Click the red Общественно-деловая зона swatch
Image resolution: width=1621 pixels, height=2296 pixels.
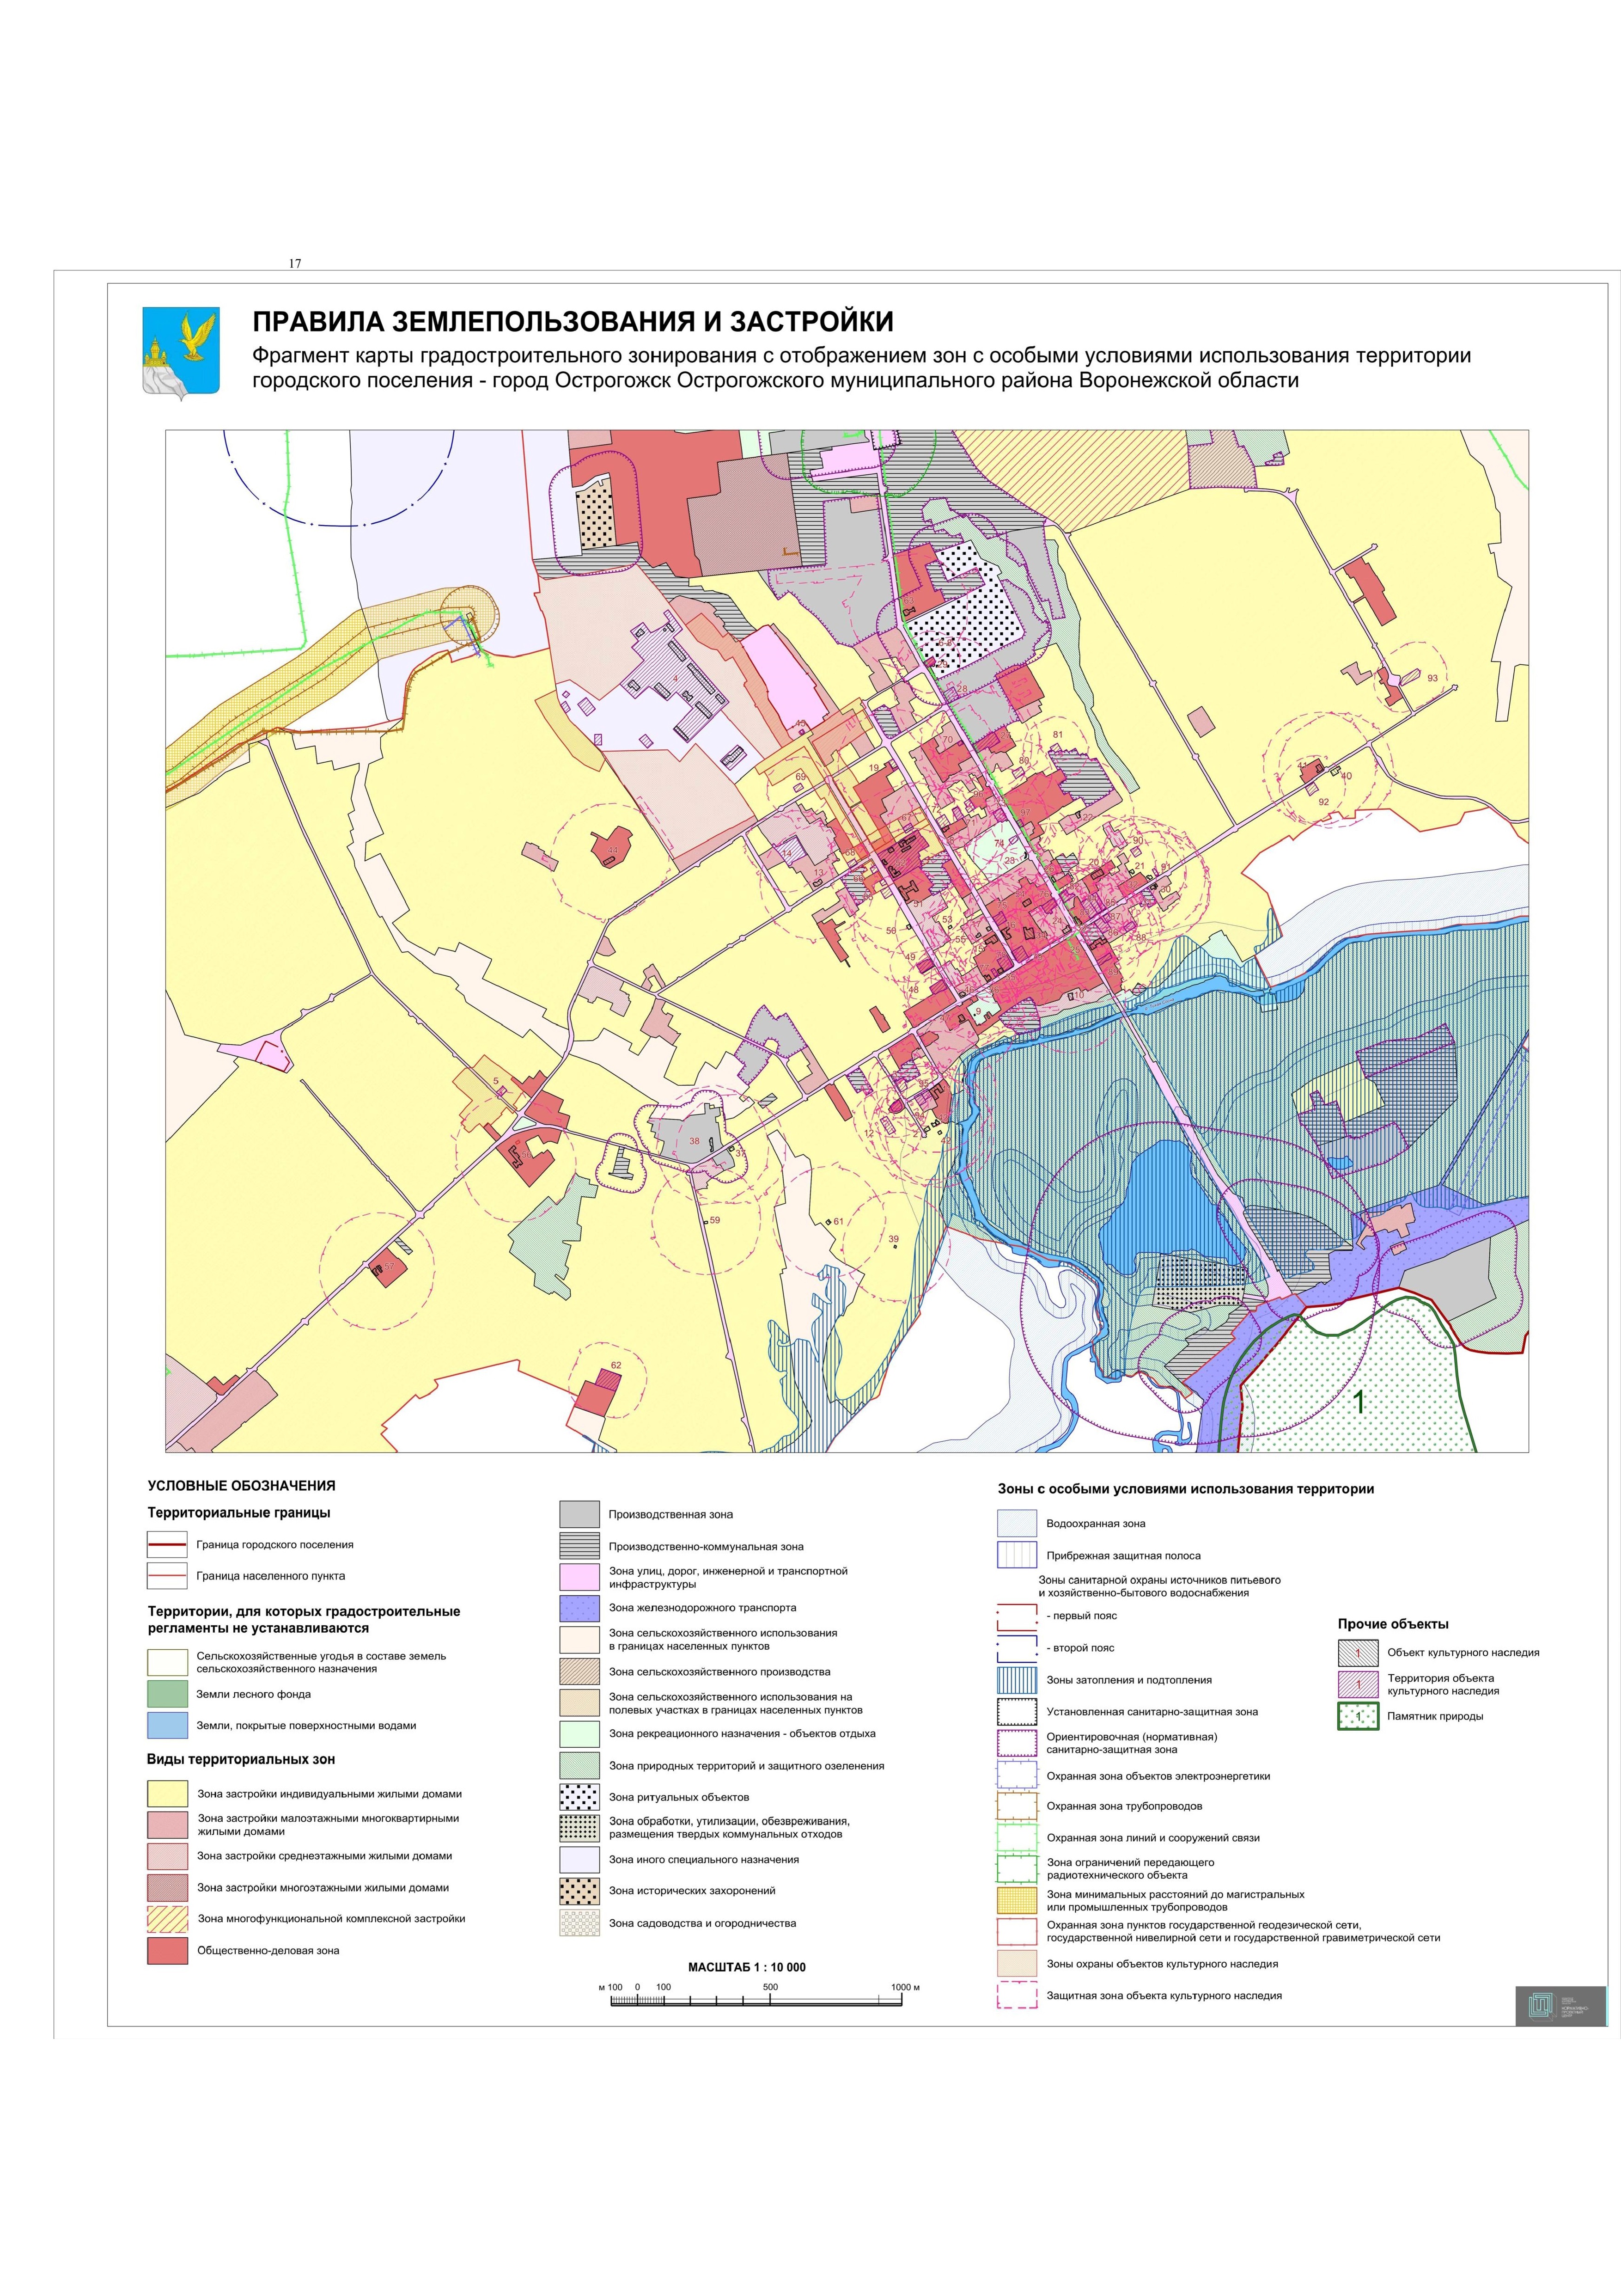coord(167,1951)
